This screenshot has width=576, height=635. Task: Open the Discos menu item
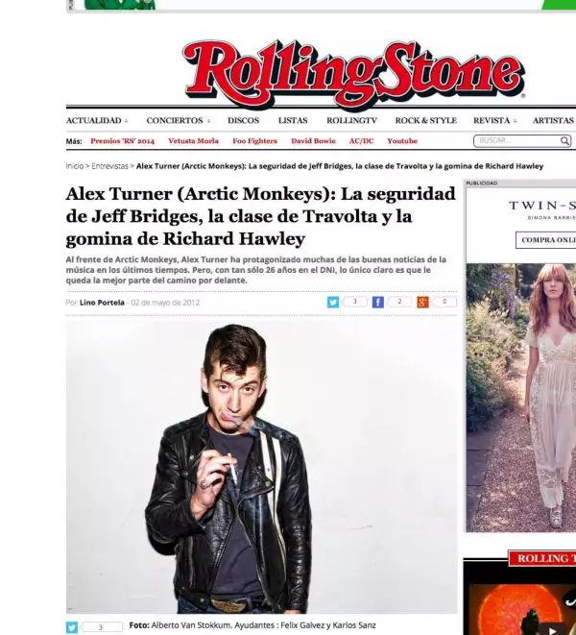(243, 121)
